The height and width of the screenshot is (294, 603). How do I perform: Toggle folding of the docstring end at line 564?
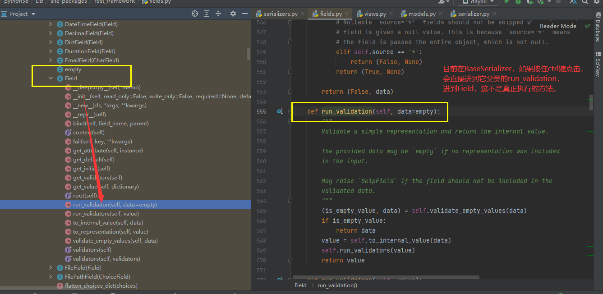[x=290, y=201]
